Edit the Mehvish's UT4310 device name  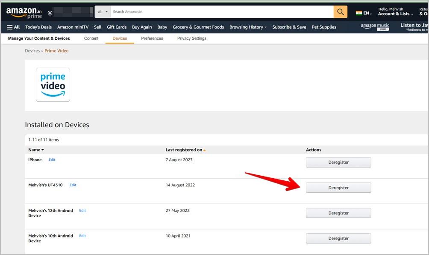pos(73,185)
